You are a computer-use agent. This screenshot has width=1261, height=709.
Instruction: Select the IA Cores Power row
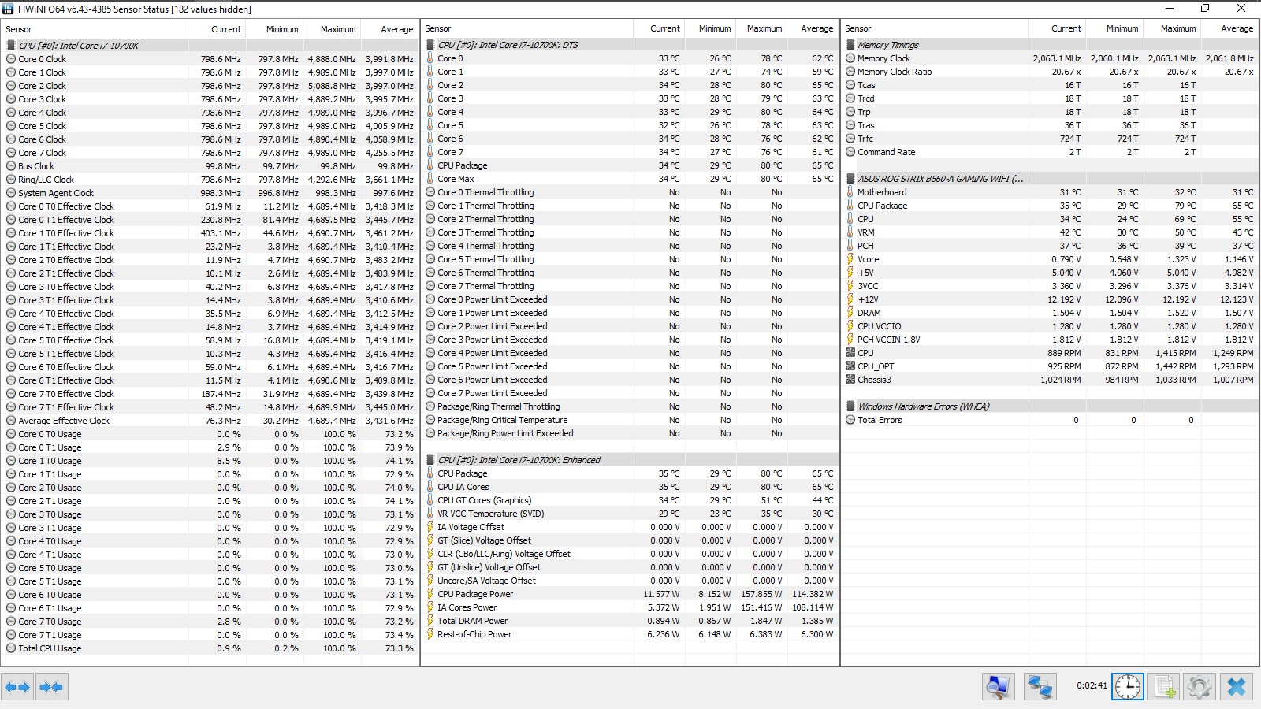630,607
